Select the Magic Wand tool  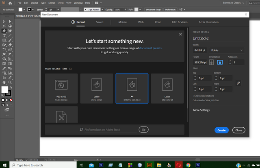4,26
